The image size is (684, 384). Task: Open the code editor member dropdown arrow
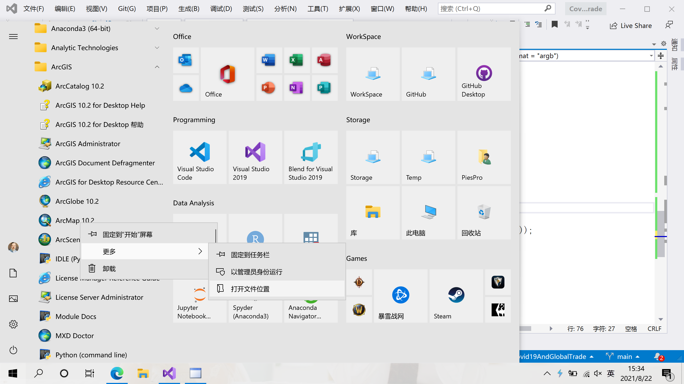(651, 56)
